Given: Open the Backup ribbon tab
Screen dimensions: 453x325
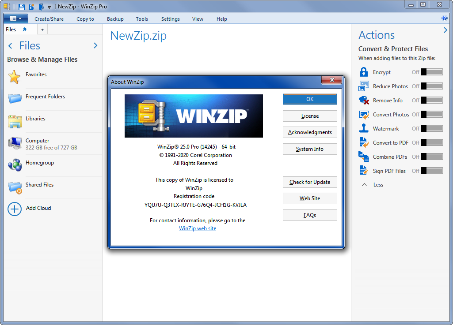Looking at the screenshot, I should click(115, 19).
